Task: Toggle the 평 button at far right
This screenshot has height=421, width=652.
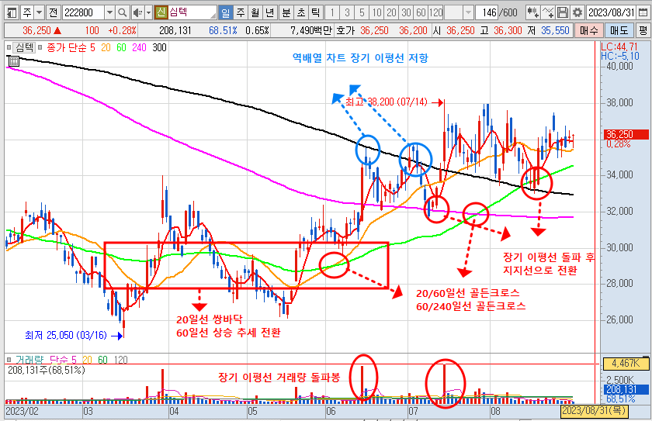Action: coord(643,30)
